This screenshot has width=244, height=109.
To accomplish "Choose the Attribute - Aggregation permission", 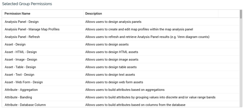I will 21,90.
